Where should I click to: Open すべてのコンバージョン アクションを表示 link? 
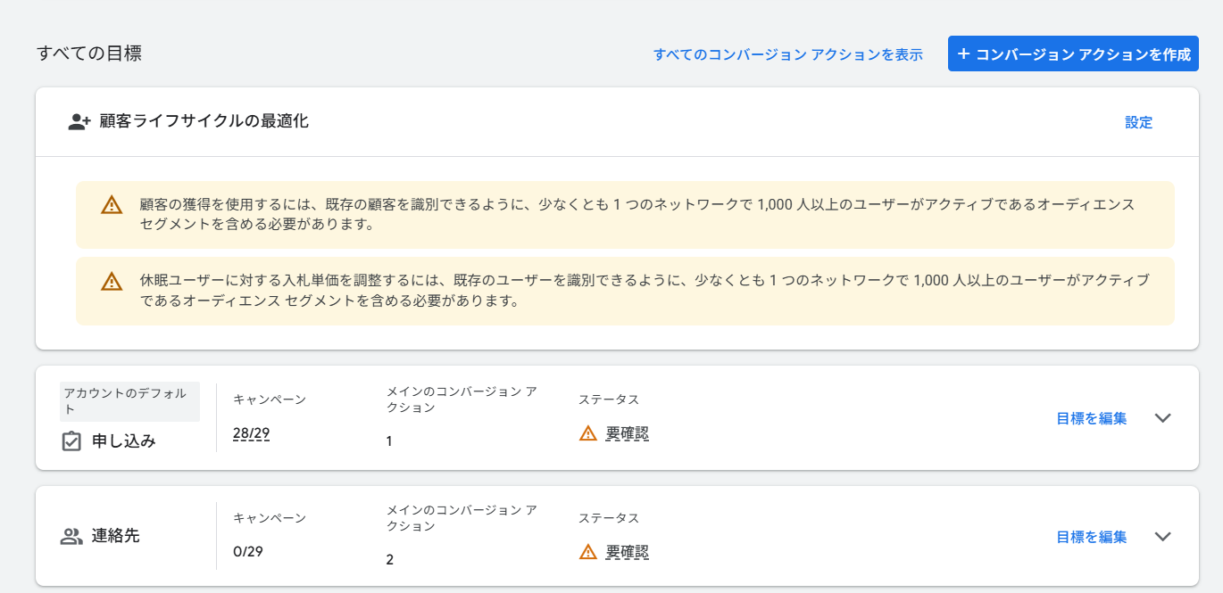point(787,54)
